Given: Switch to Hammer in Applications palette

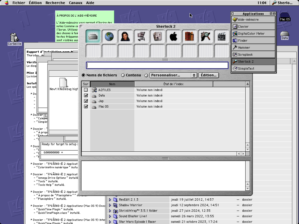Looking at the screenshot, I should coord(253,48).
